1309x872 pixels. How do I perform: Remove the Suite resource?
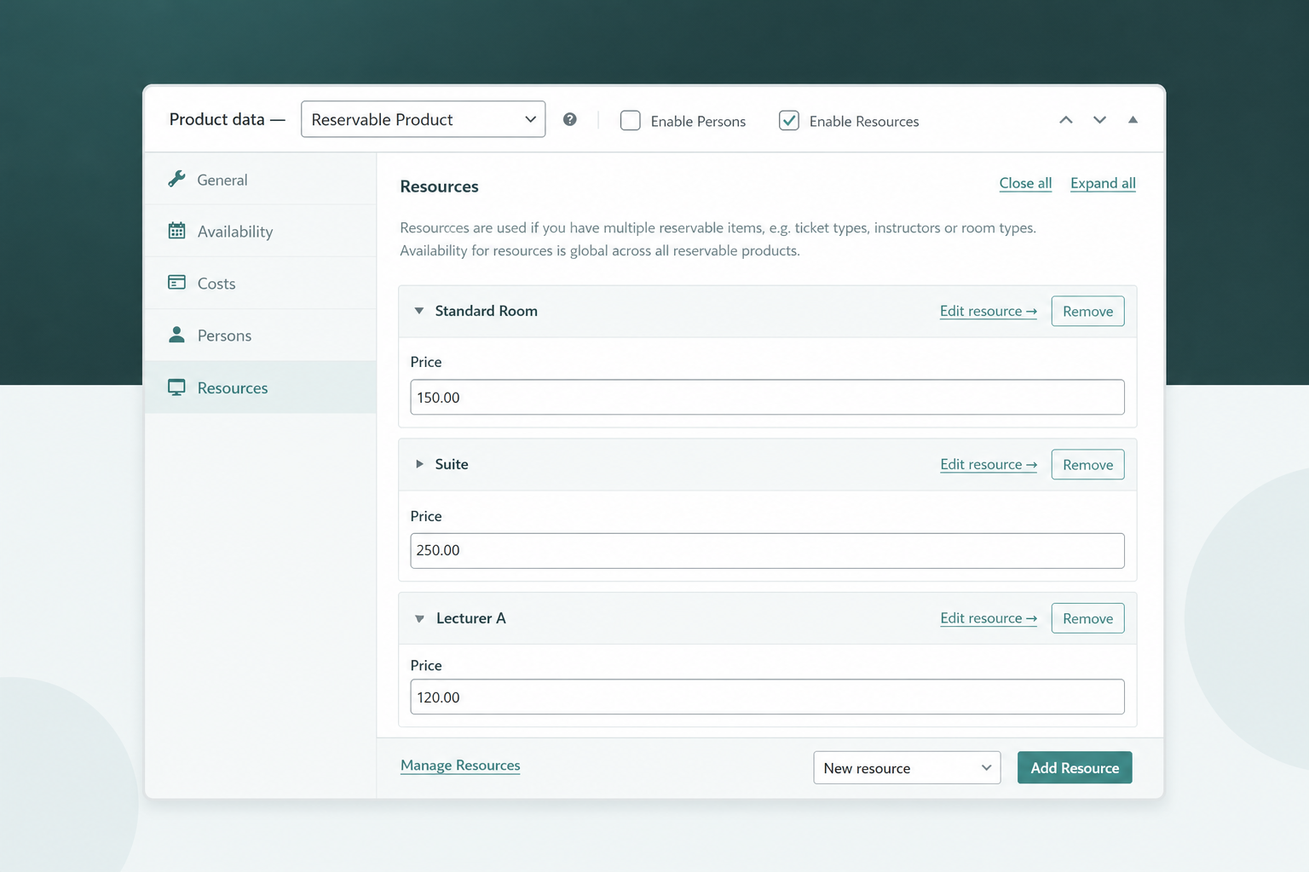click(x=1087, y=464)
